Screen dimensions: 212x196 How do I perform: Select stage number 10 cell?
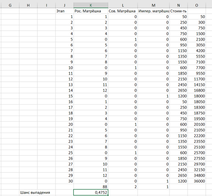(64, 68)
